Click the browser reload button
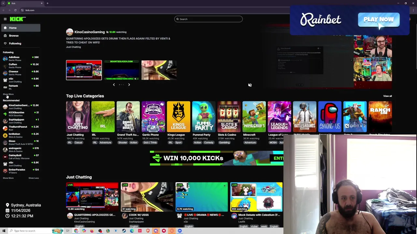Screen dimensions: 417x234 pyautogui.click(x=15, y=10)
